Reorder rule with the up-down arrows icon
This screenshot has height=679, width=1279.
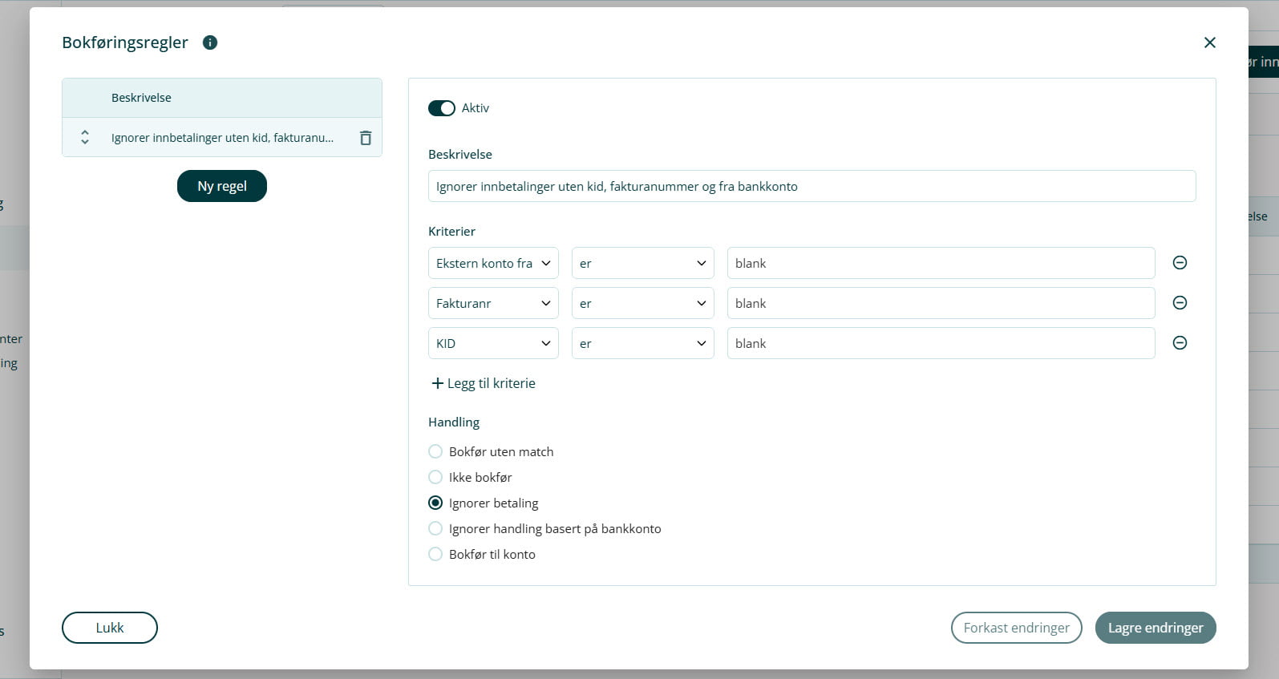(x=85, y=138)
